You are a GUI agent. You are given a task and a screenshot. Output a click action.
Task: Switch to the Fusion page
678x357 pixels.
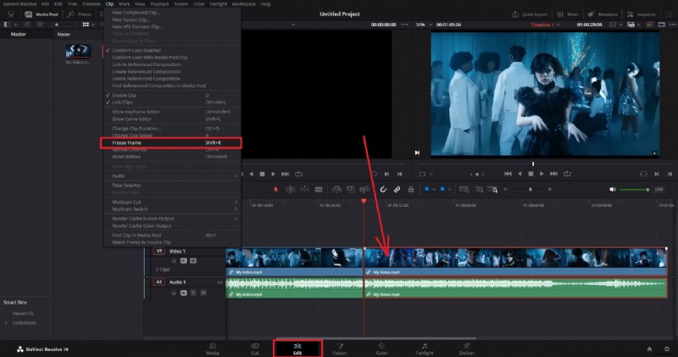(340, 349)
